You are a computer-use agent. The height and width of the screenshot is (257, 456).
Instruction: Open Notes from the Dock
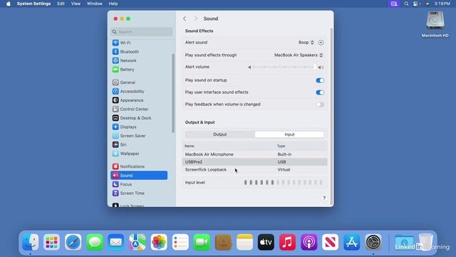(244, 242)
